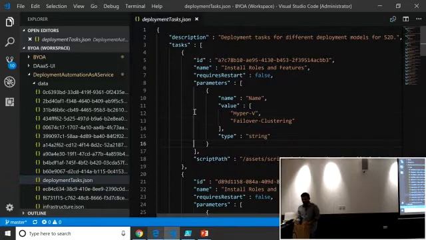
Task: Click line number 16 in the gutter
Action: click(x=143, y=143)
